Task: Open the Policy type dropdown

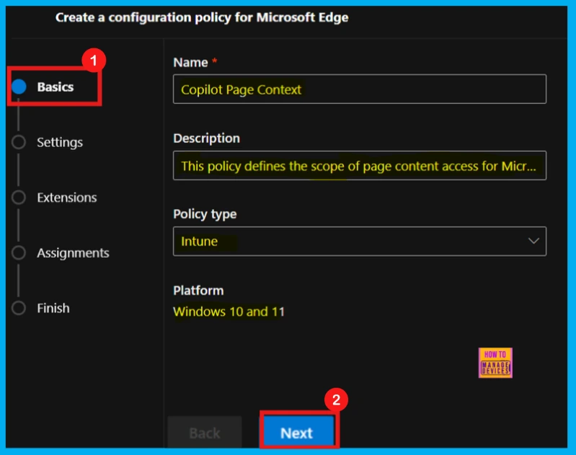Action: (x=360, y=242)
